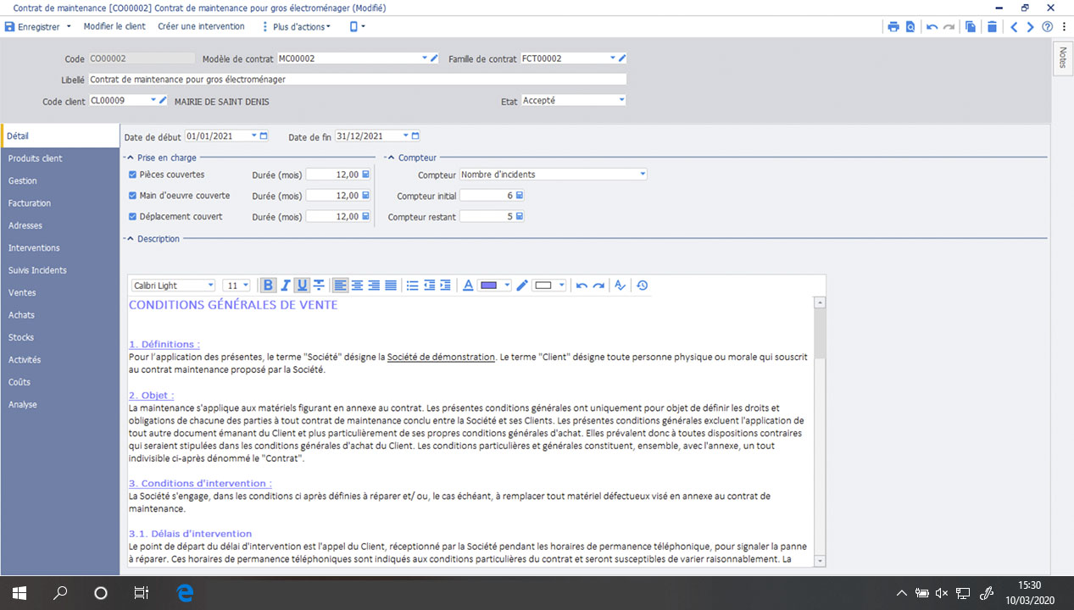
Task: Open calculator for Compteur restant
Action: point(519,216)
